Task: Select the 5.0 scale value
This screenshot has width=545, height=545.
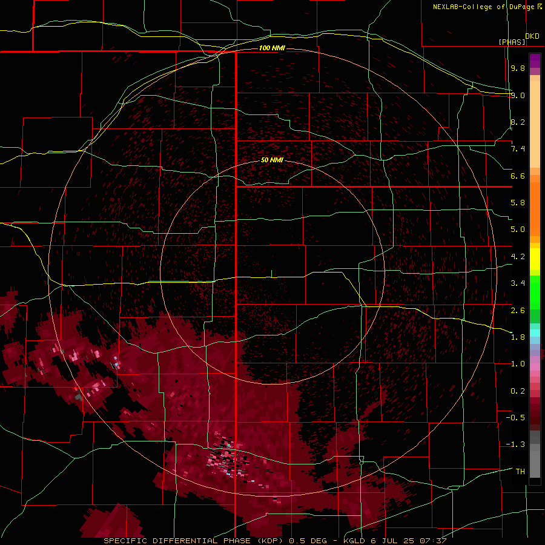Action: click(x=518, y=230)
